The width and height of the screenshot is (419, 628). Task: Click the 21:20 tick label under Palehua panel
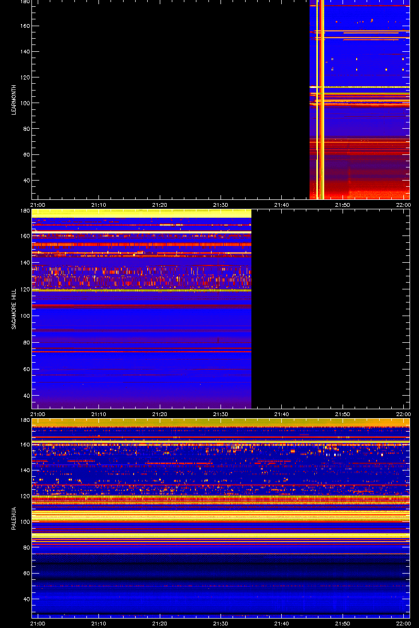160,624
